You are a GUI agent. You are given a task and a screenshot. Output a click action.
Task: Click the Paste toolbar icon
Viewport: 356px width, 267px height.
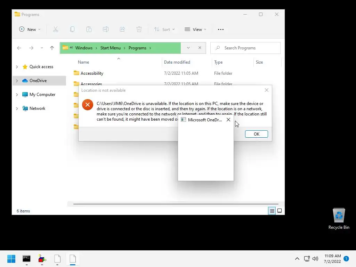[89, 29]
